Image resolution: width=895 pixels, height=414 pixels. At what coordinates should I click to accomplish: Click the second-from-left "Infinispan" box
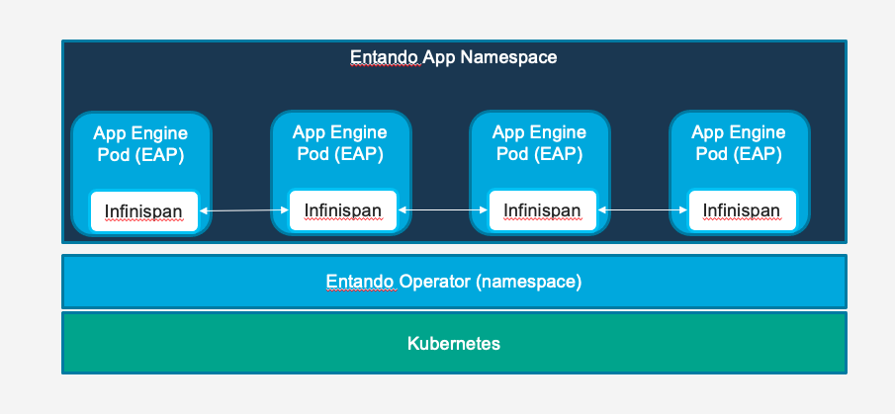(x=342, y=210)
